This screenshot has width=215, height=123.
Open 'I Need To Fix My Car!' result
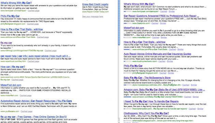151,102
